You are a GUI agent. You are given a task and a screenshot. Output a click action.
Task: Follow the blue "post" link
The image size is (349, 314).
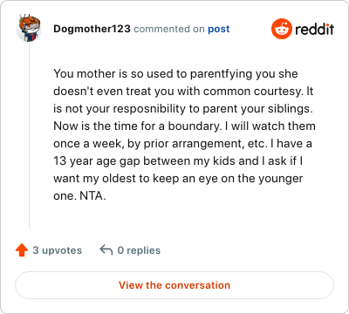[219, 29]
